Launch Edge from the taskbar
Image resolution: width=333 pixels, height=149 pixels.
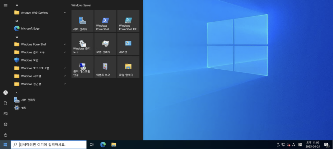tap(103, 145)
